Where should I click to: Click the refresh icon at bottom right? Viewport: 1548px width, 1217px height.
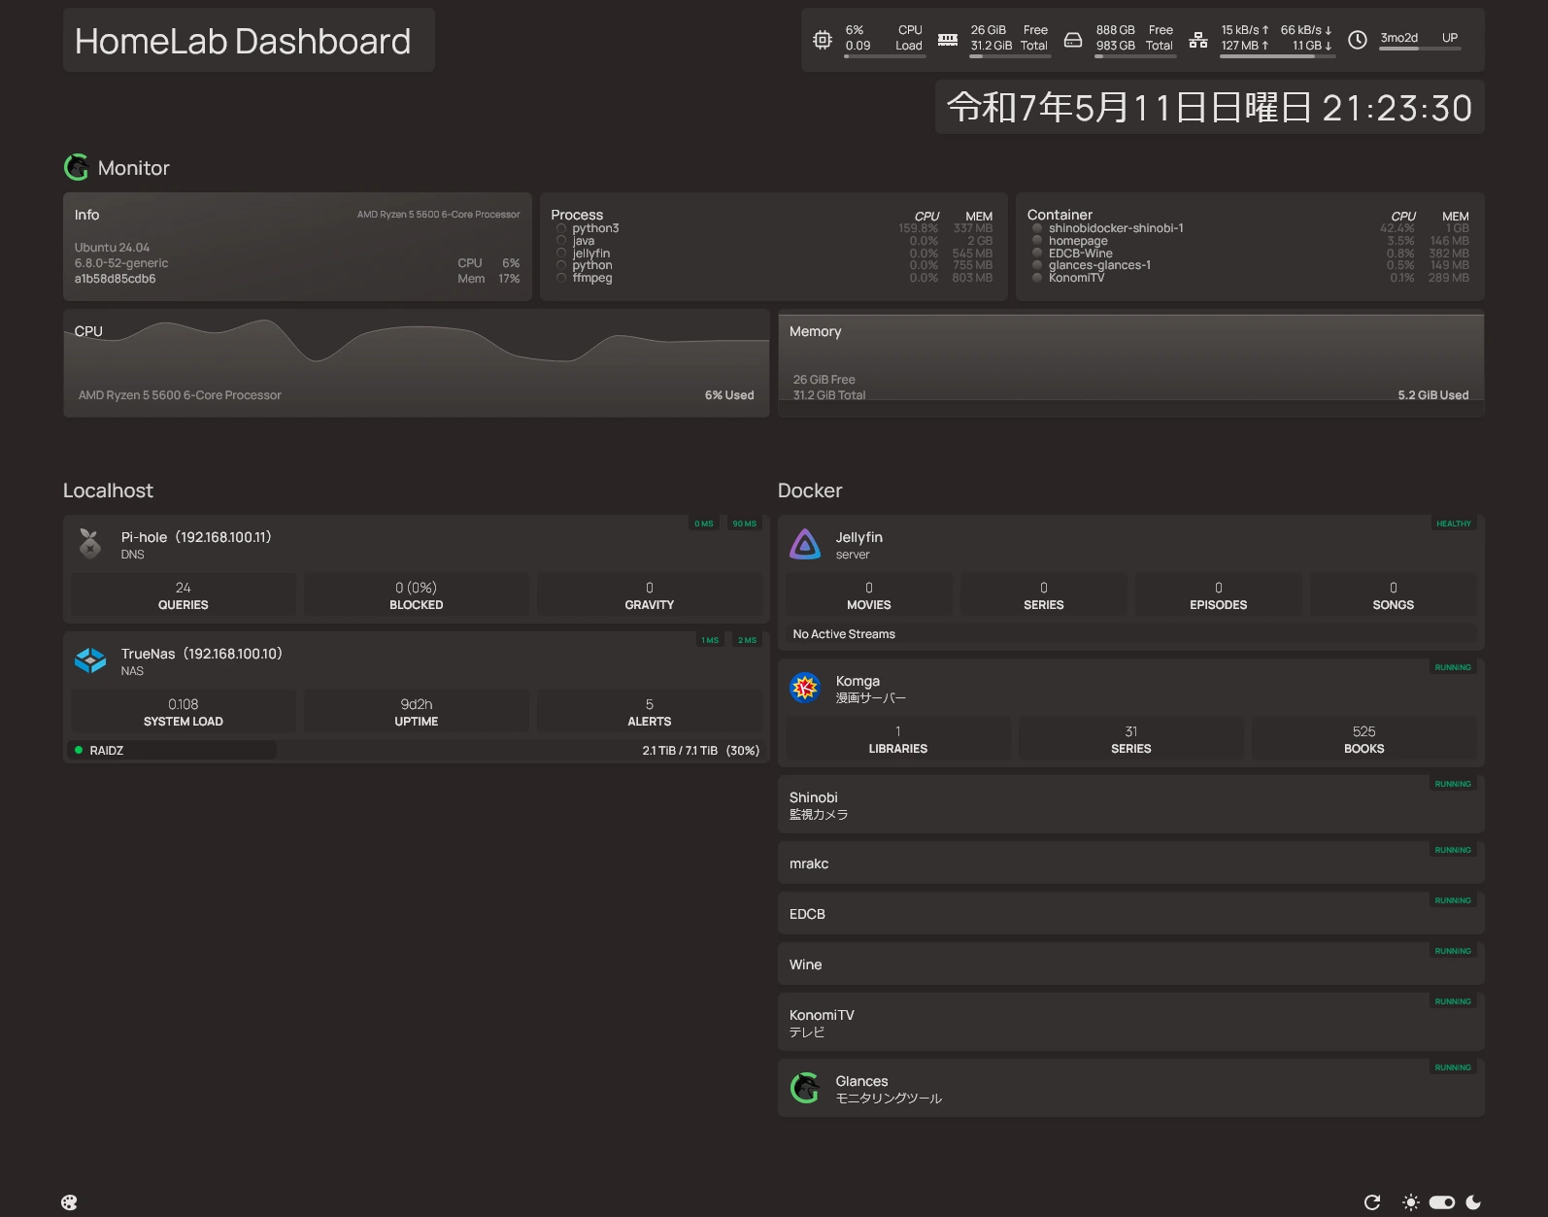1372,1202
